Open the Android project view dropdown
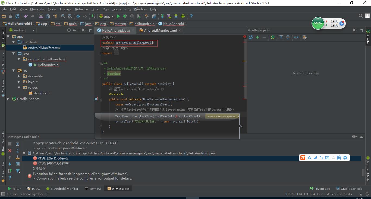The width and height of the screenshot is (371, 199). 22,30
